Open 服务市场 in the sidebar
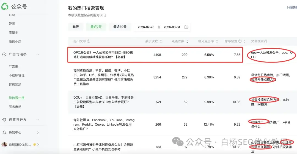 pyautogui.click(x=15, y=107)
